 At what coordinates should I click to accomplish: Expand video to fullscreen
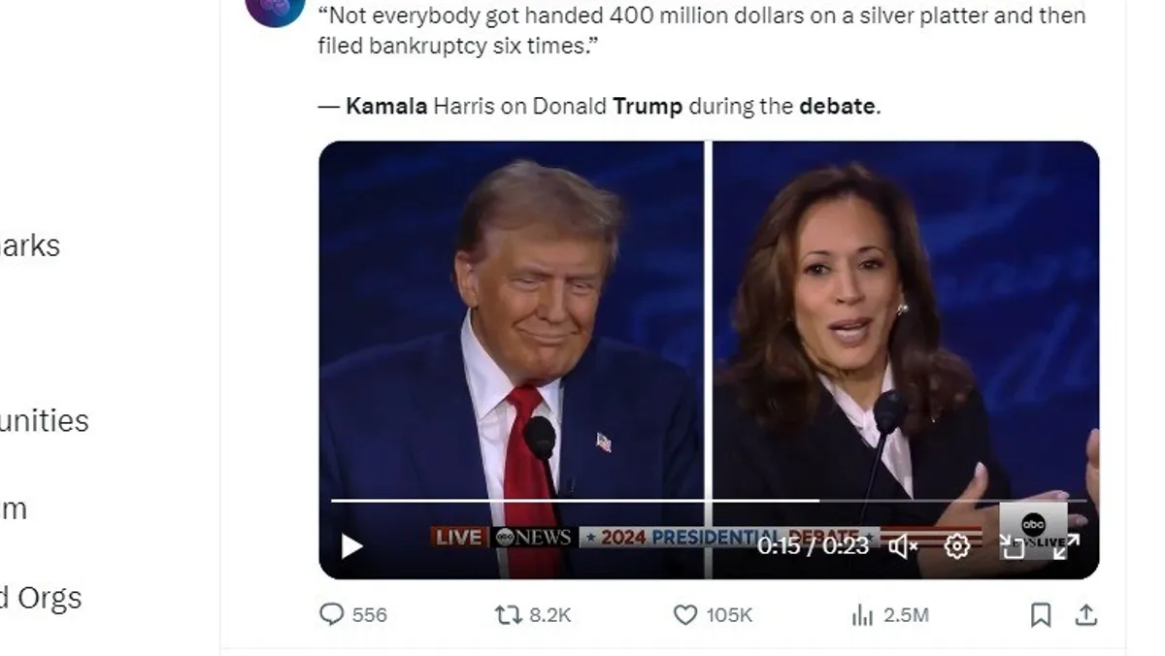[x=1066, y=546]
